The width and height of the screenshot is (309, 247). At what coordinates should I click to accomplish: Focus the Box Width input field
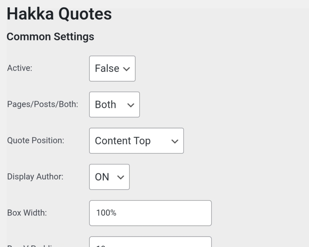(150, 213)
